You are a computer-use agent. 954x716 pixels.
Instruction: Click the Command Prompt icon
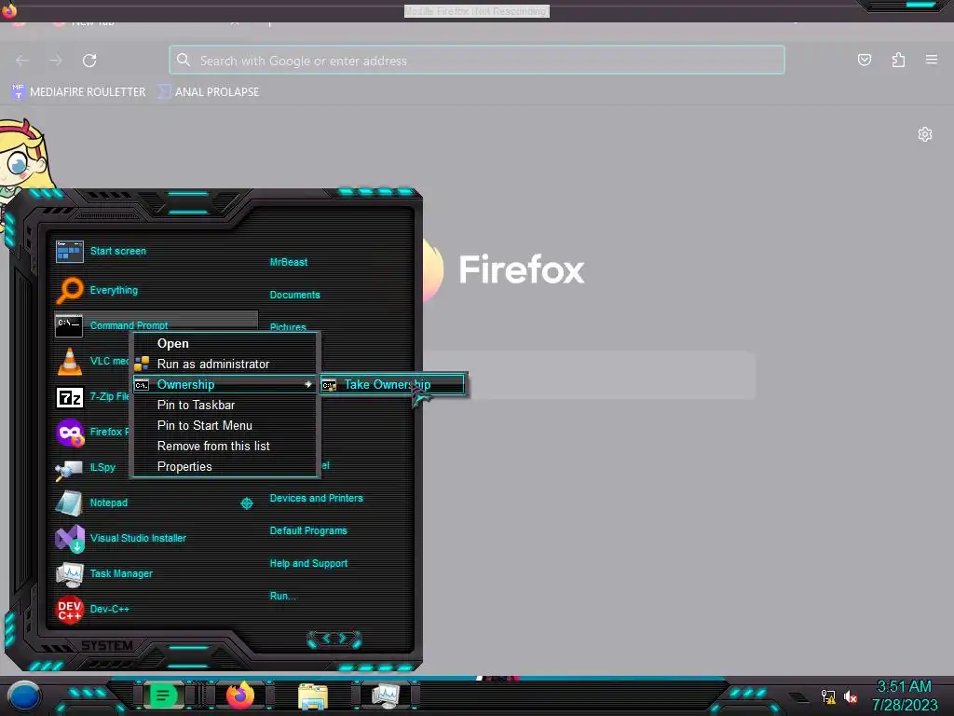point(69,325)
